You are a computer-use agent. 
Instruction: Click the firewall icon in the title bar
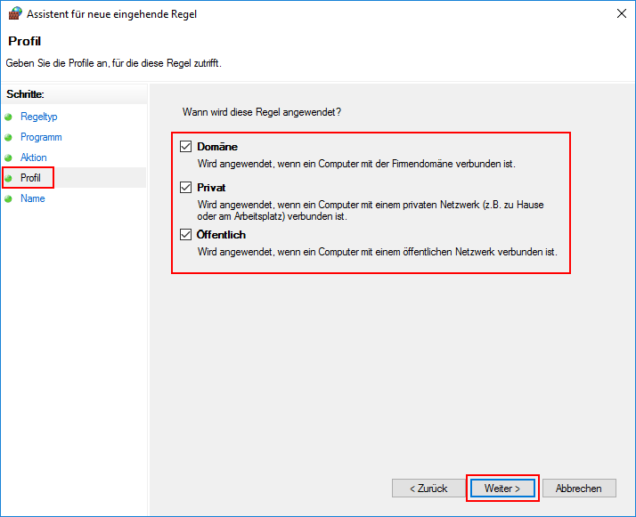13,14
